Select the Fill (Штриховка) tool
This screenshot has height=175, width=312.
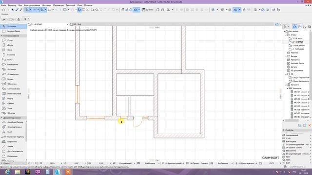tap(13, 141)
